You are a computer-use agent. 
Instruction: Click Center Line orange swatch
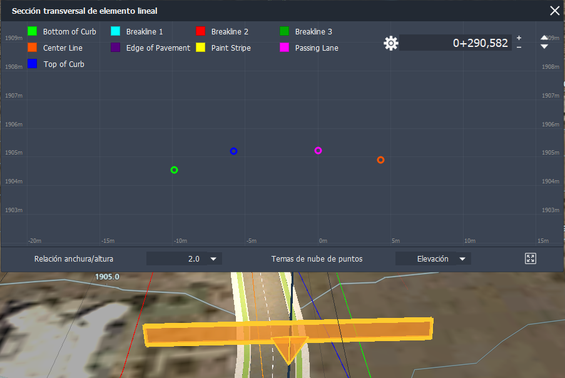(32, 48)
